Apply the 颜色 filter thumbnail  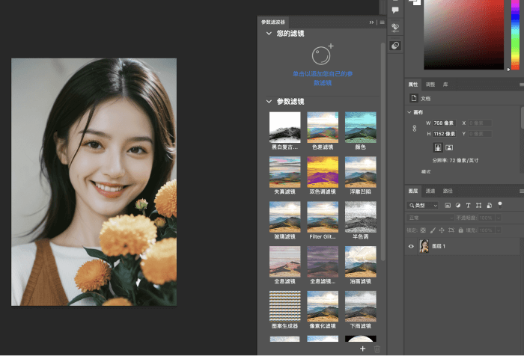[361, 127]
